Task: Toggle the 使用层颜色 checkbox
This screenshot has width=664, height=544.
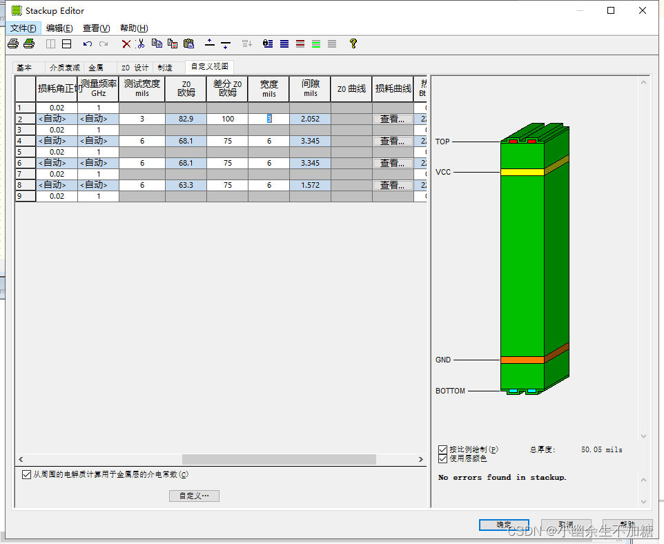Action: click(x=442, y=458)
